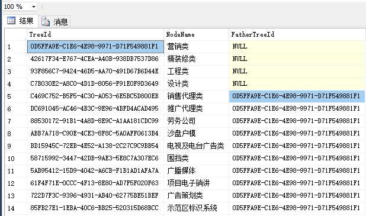This screenshot has height=216, width=366.
Task: Click TreeId cell starting with 5AB95412
Action: click(95, 171)
